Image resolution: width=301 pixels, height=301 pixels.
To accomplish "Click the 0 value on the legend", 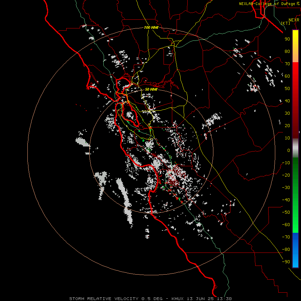I will (289, 150).
